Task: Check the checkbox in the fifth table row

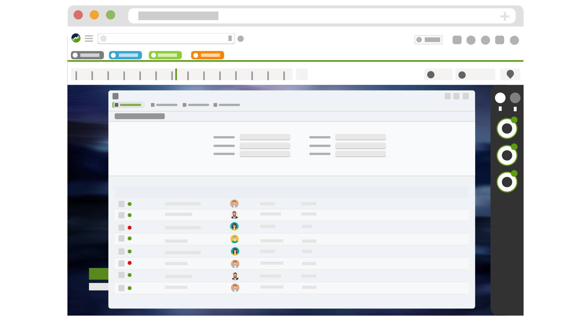Action: click(121, 251)
